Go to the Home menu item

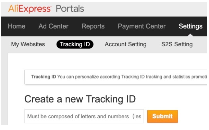click(16, 26)
